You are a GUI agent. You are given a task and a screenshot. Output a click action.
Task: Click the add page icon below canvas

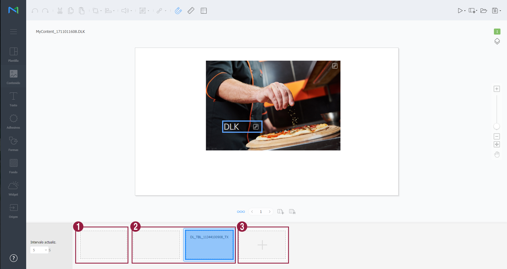pyautogui.click(x=280, y=212)
